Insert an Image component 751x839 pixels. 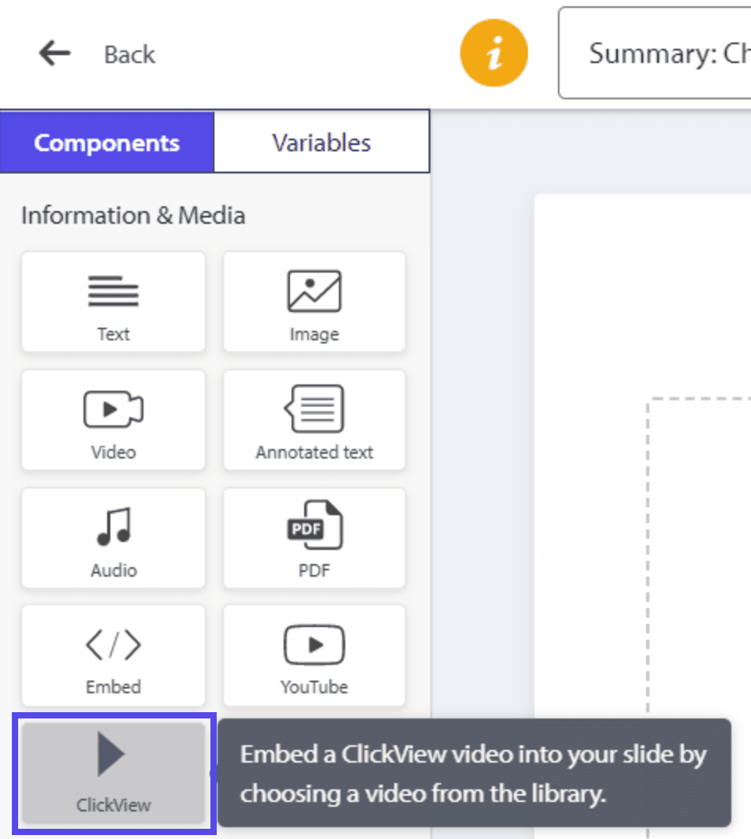point(314,302)
